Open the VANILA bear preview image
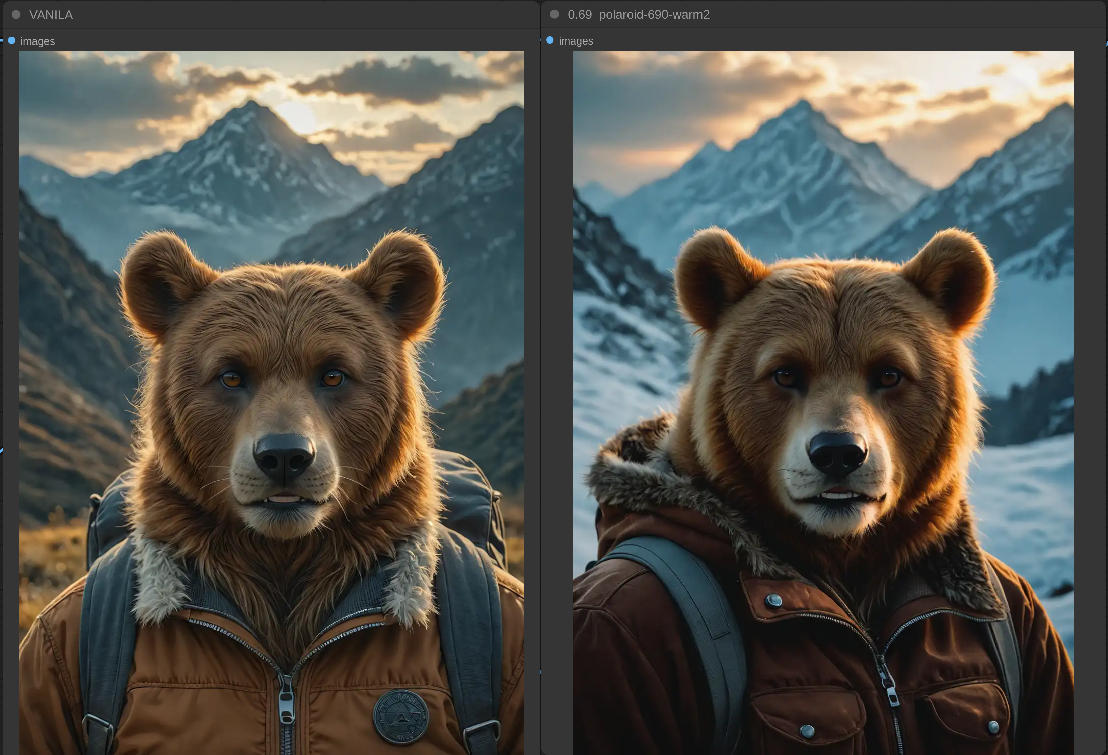This screenshot has width=1108, height=755. pos(271,334)
